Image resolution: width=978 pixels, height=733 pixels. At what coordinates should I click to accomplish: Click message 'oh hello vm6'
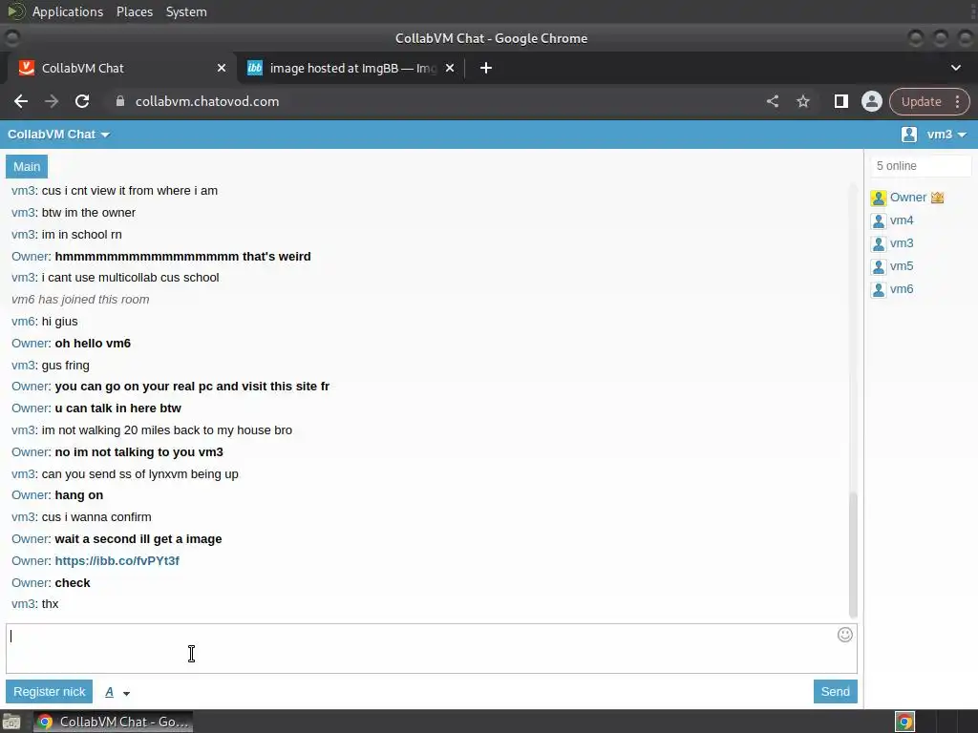(93, 344)
